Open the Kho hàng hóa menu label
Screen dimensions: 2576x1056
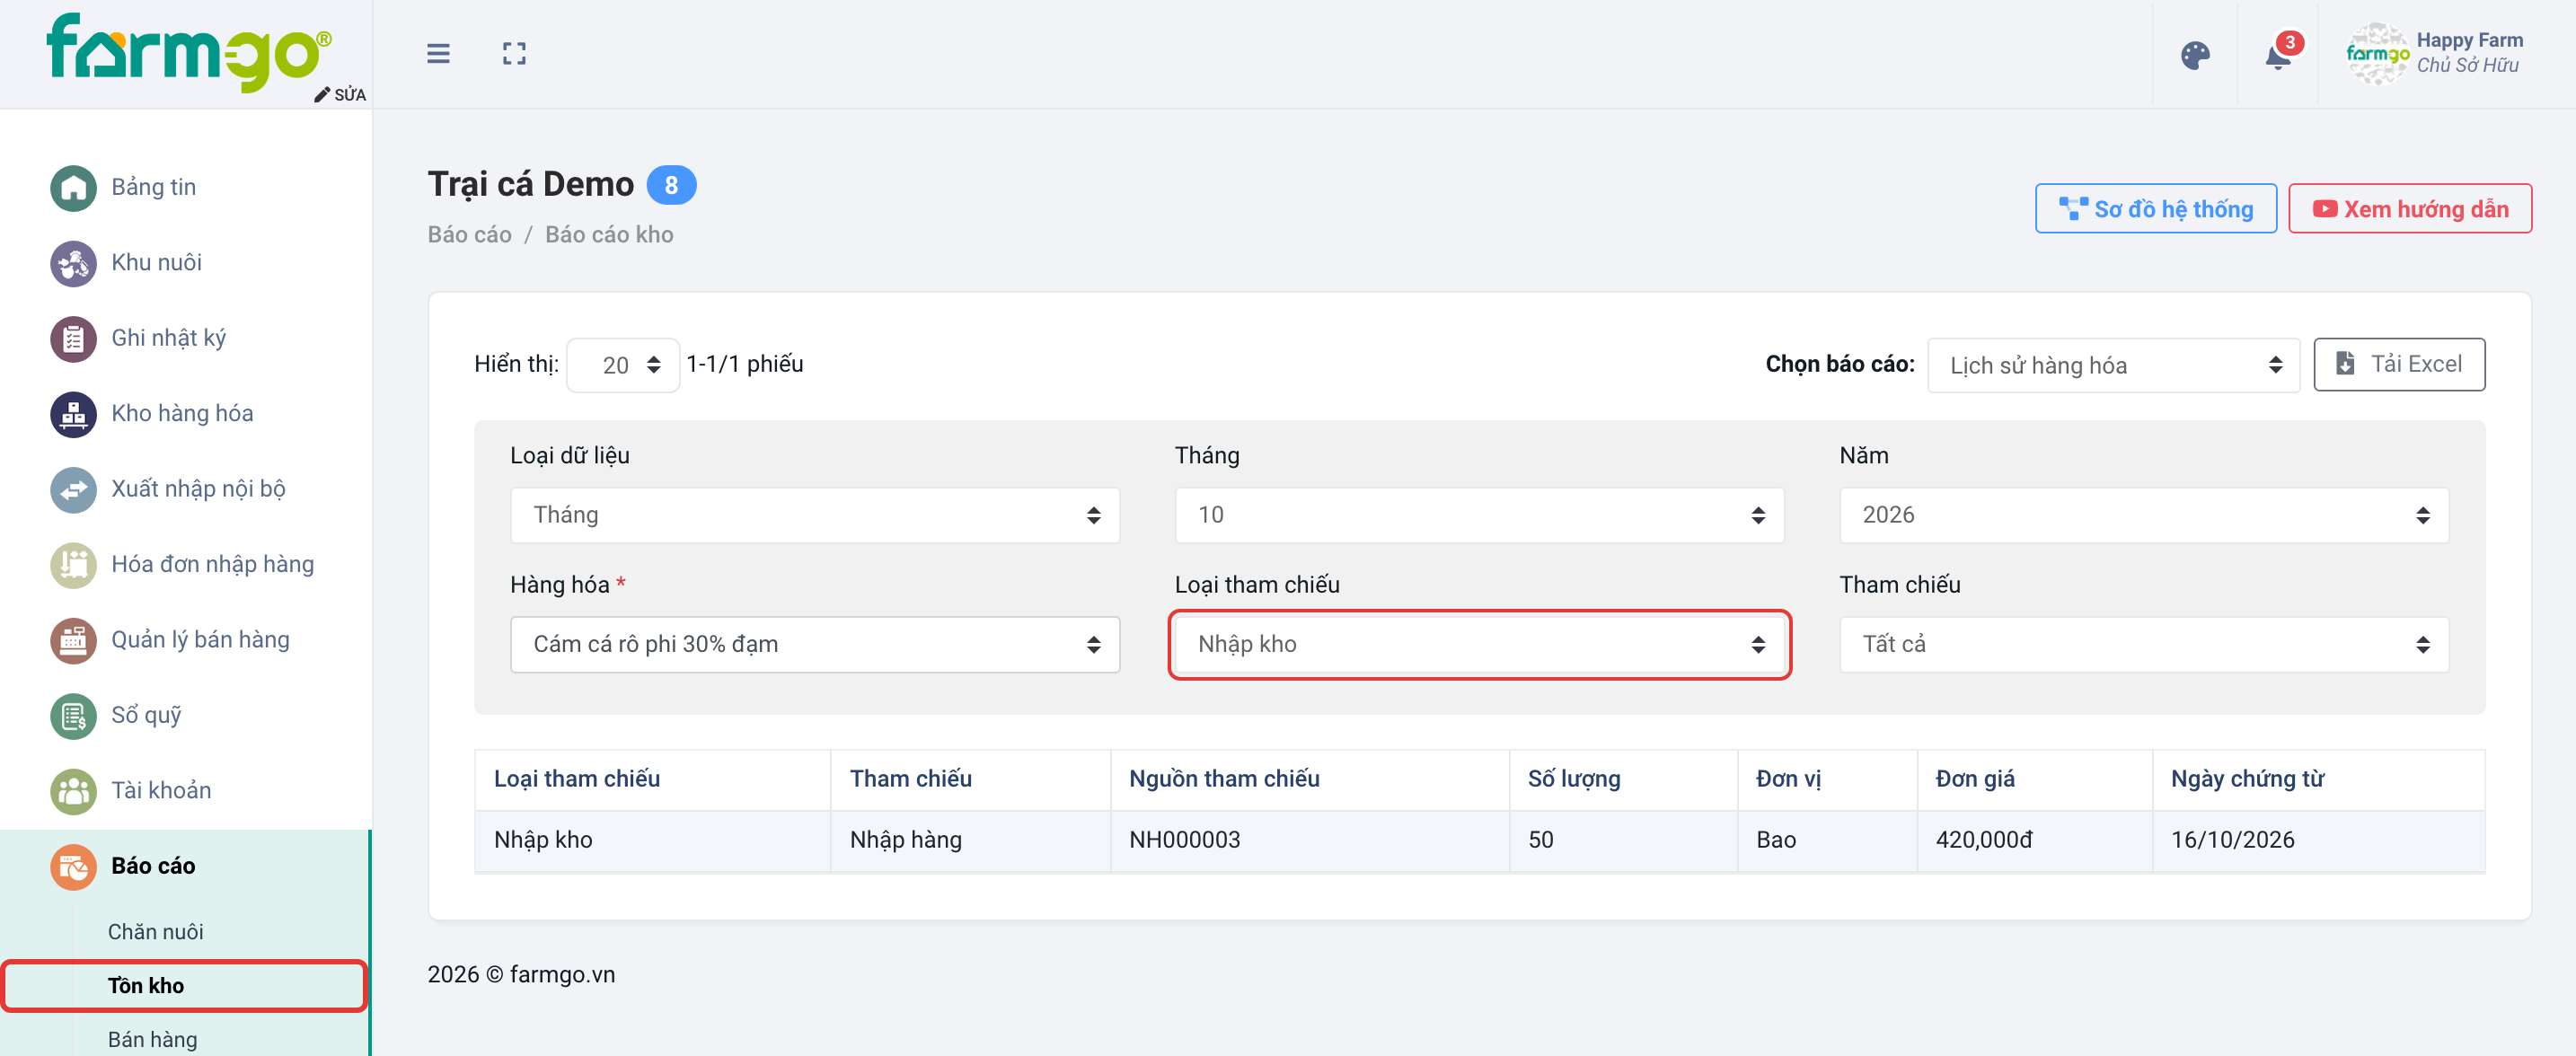pos(182,414)
